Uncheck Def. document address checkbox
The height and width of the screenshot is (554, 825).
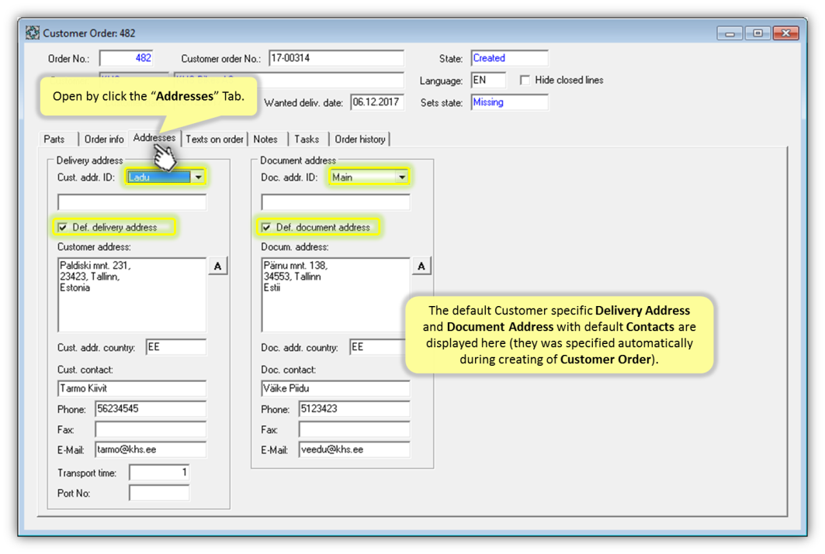click(x=266, y=227)
